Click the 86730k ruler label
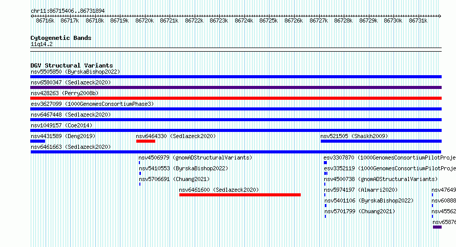Image resolution: width=456 pixels, height=247 pixels. 393,21
